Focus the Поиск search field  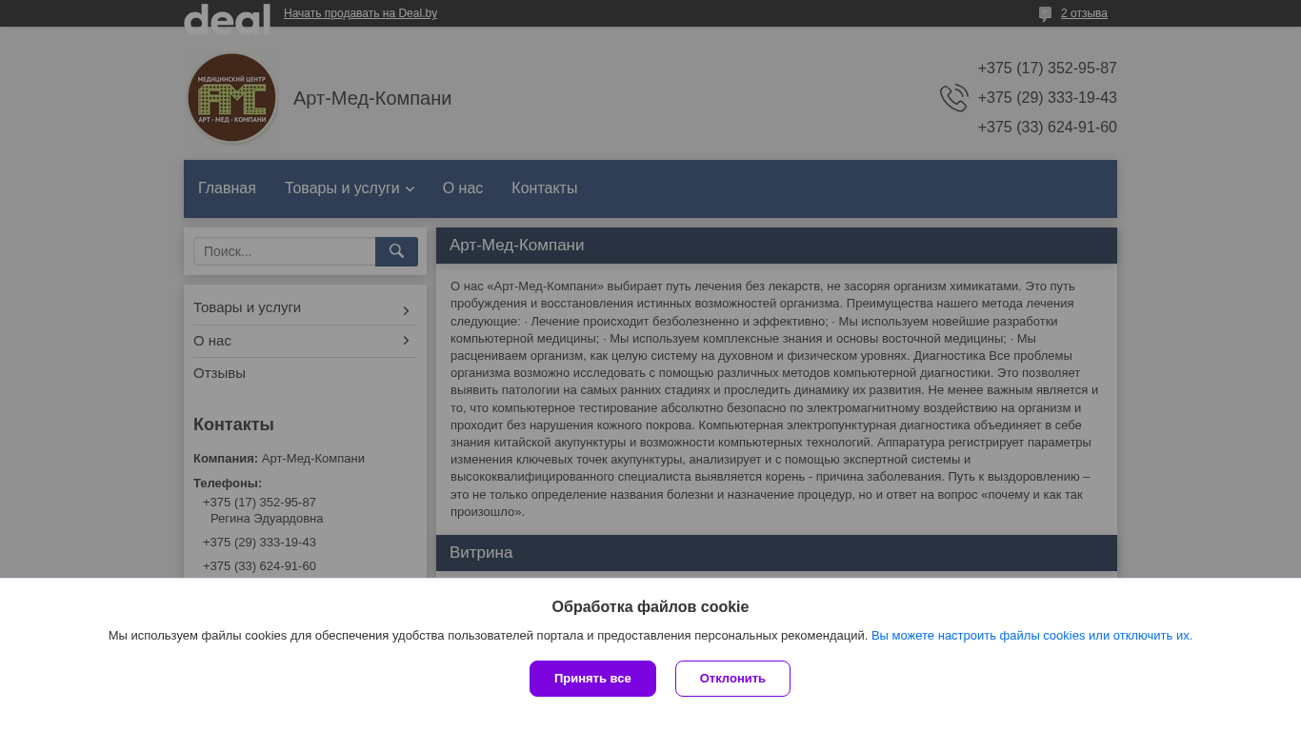tap(285, 251)
